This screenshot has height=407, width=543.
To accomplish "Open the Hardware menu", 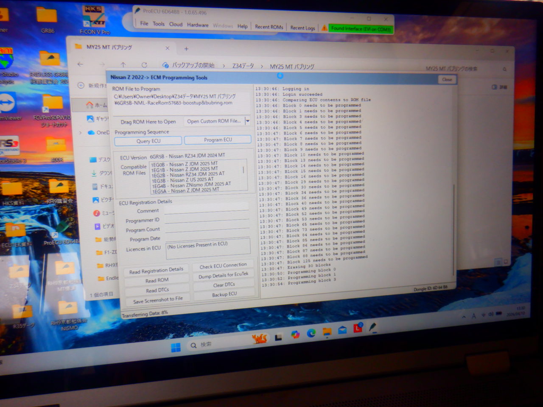I will pyautogui.click(x=197, y=25).
